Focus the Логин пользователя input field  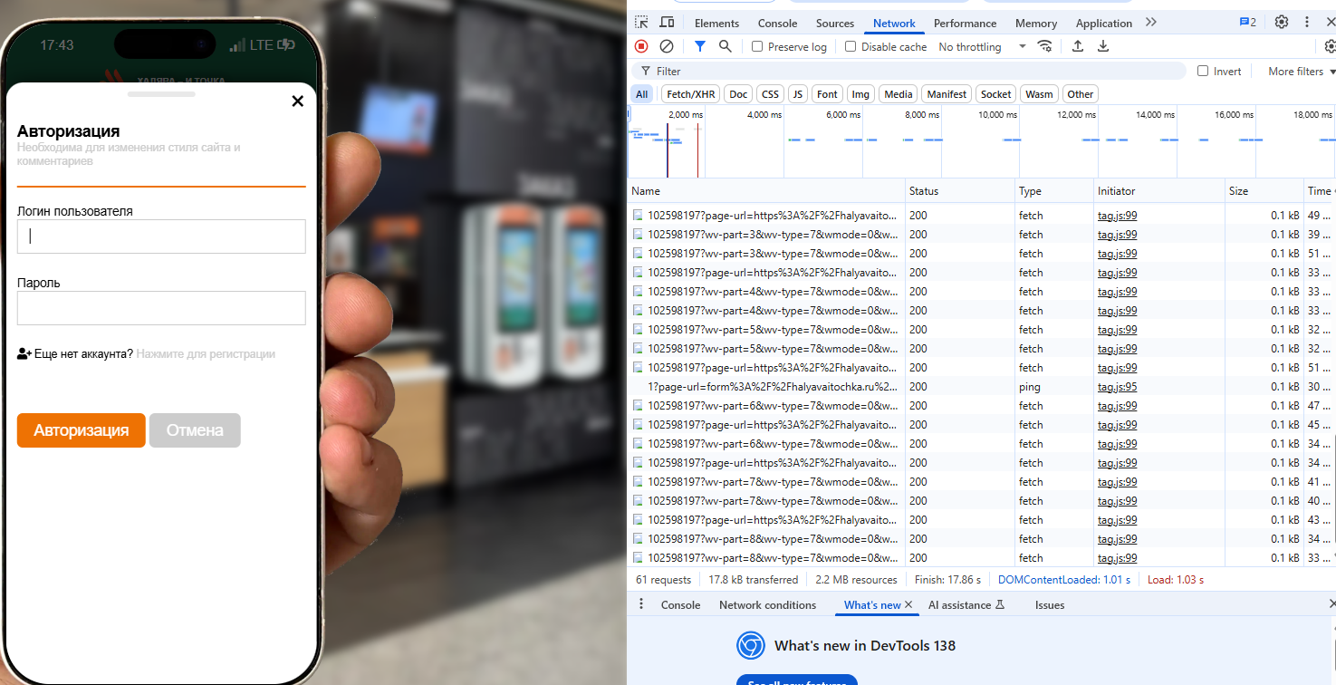[161, 236]
